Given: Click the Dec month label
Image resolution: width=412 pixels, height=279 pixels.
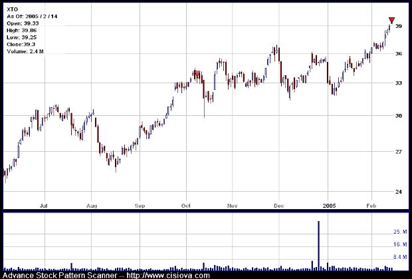Looking at the screenshot, I should click(x=279, y=206).
